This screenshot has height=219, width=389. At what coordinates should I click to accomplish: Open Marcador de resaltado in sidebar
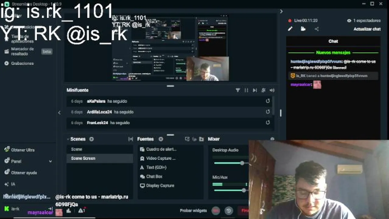(23, 51)
